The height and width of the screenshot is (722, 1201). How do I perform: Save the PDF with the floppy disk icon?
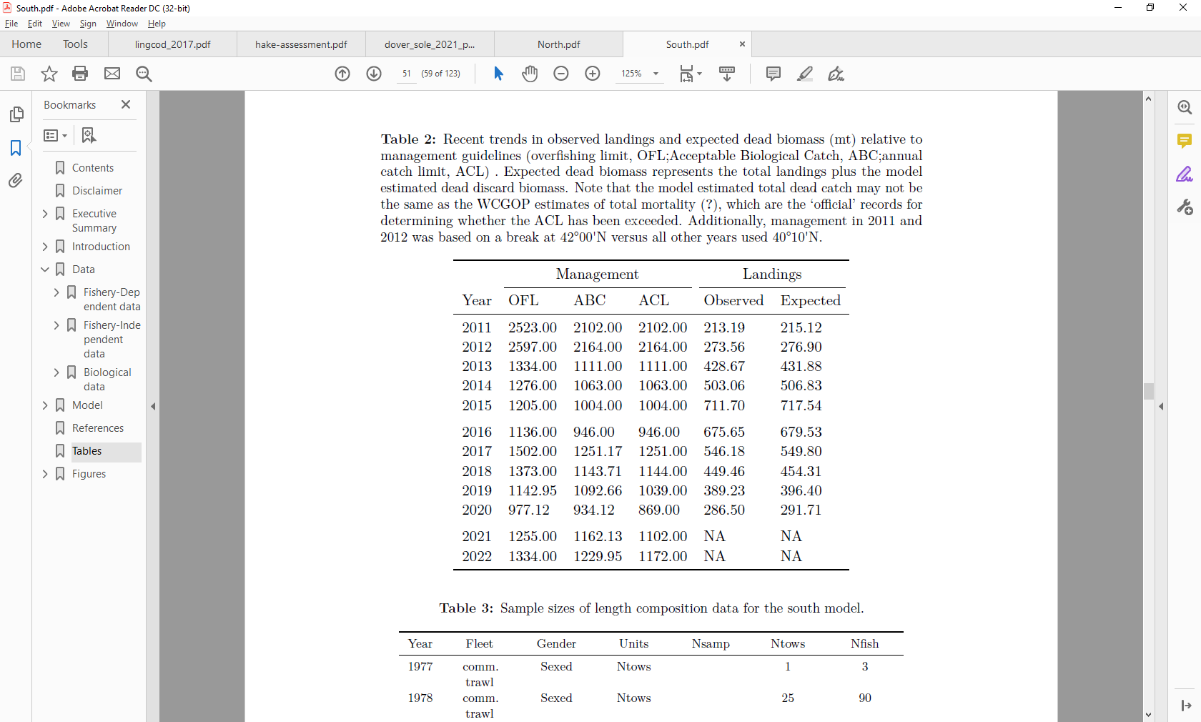coord(17,74)
